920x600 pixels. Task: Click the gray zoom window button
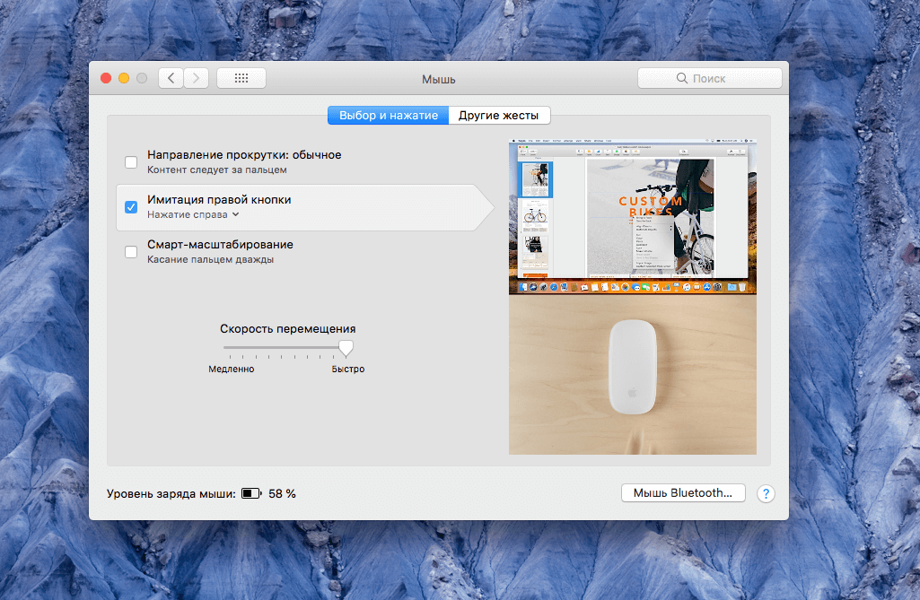[142, 78]
